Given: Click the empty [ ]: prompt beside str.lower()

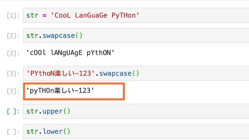Looking at the screenshot, I should pos(13,131).
